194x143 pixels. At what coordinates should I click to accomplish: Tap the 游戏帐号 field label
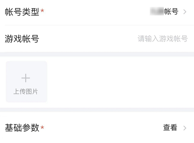[22, 39]
